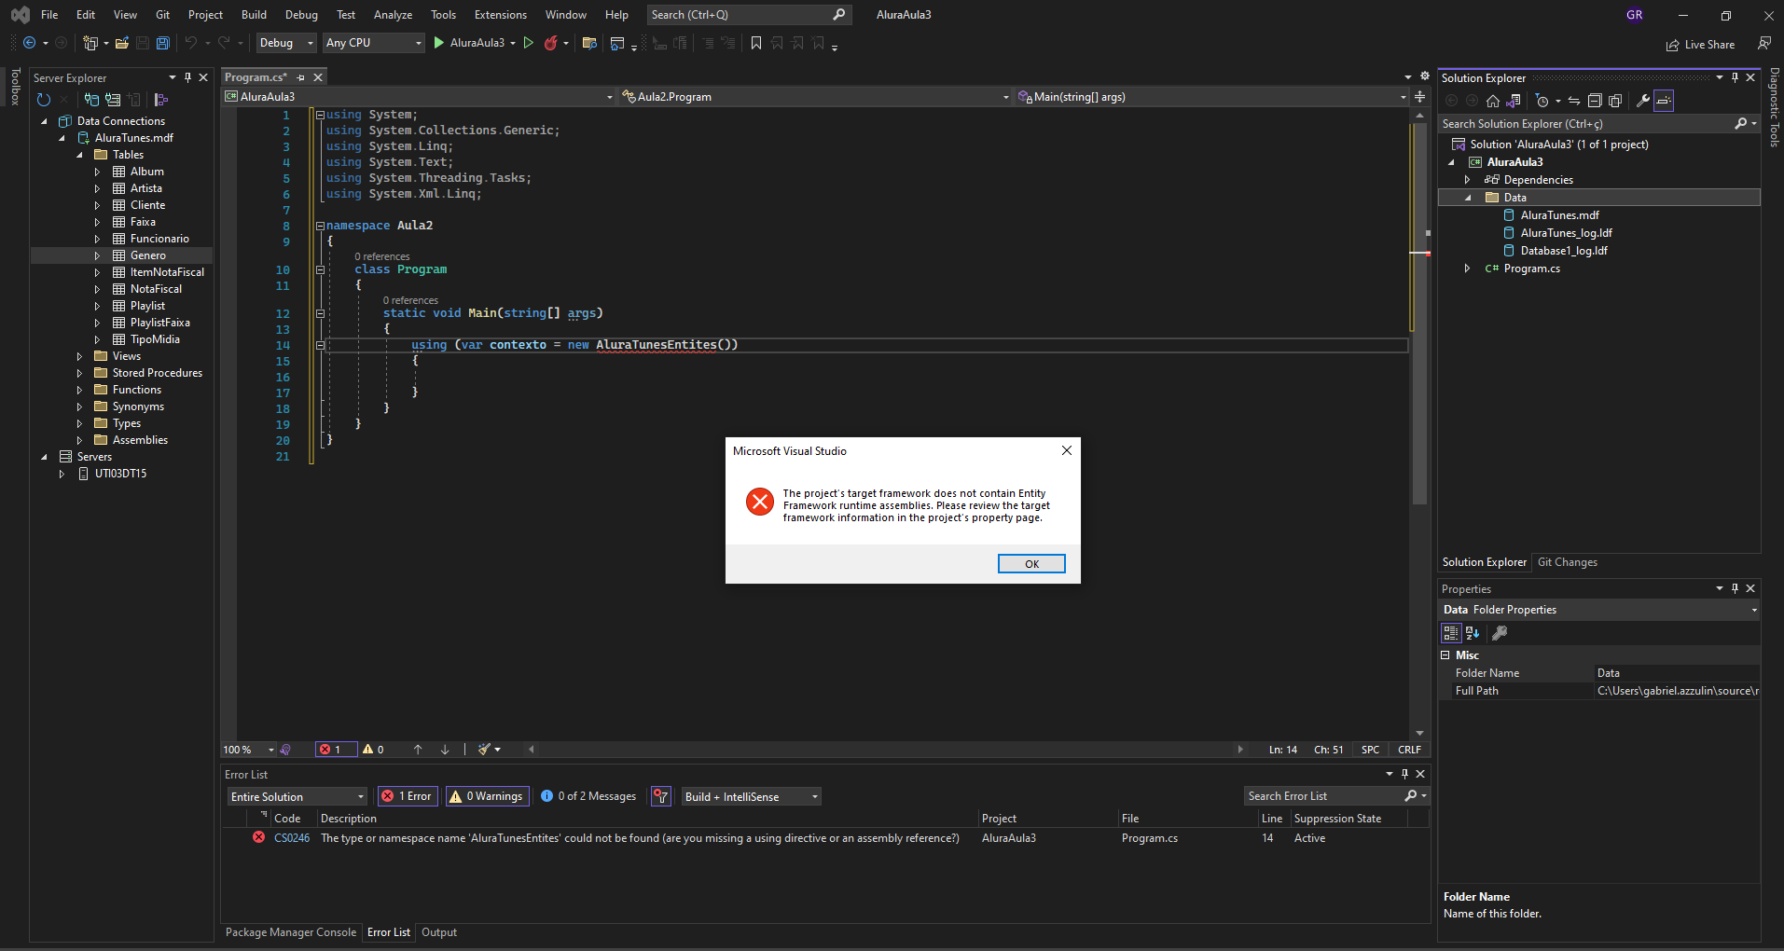
Task: Open the Aula2.Program type dropdown
Action: point(816,97)
